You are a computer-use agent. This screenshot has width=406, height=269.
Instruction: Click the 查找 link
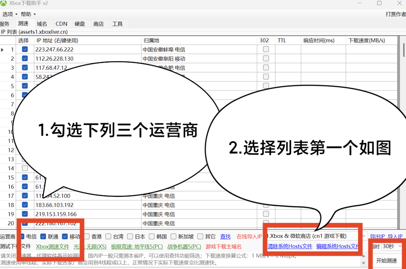coord(226,236)
